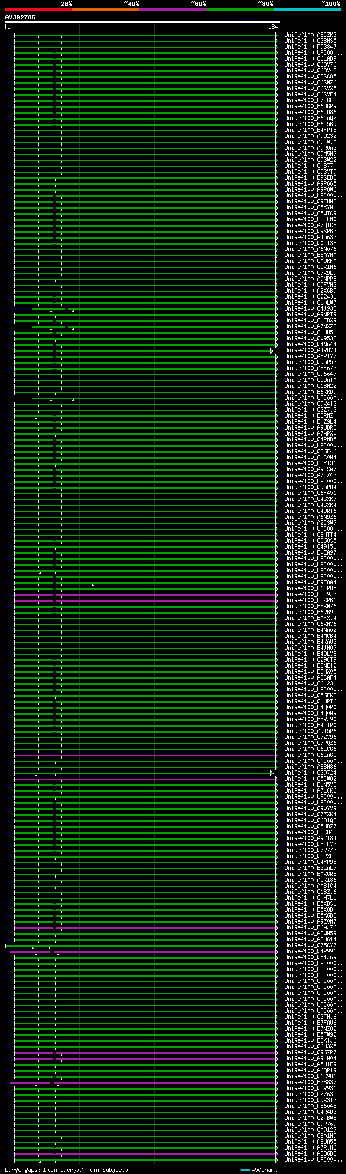Select hit label UniRef100_C0H7L1

[x=310, y=898]
